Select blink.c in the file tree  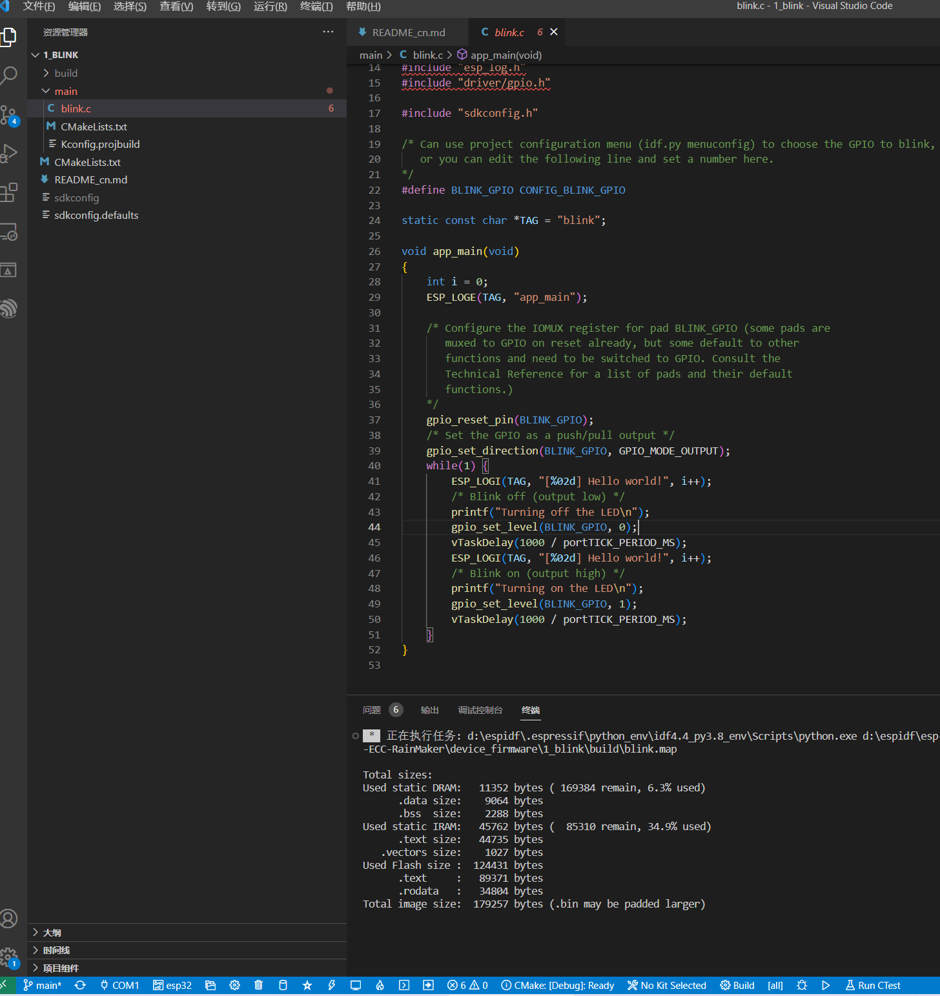point(187,108)
